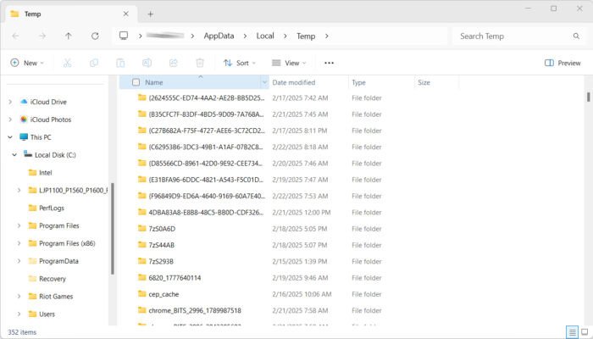
Task: Expand iCloud Drive in the sidebar
Action: click(x=10, y=102)
